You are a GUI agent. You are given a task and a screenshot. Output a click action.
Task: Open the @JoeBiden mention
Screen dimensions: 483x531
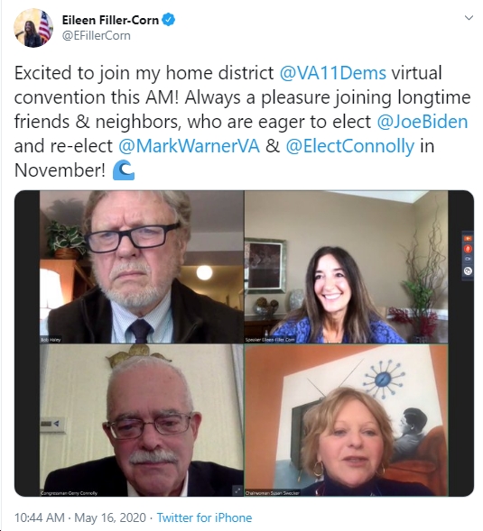[x=423, y=122]
